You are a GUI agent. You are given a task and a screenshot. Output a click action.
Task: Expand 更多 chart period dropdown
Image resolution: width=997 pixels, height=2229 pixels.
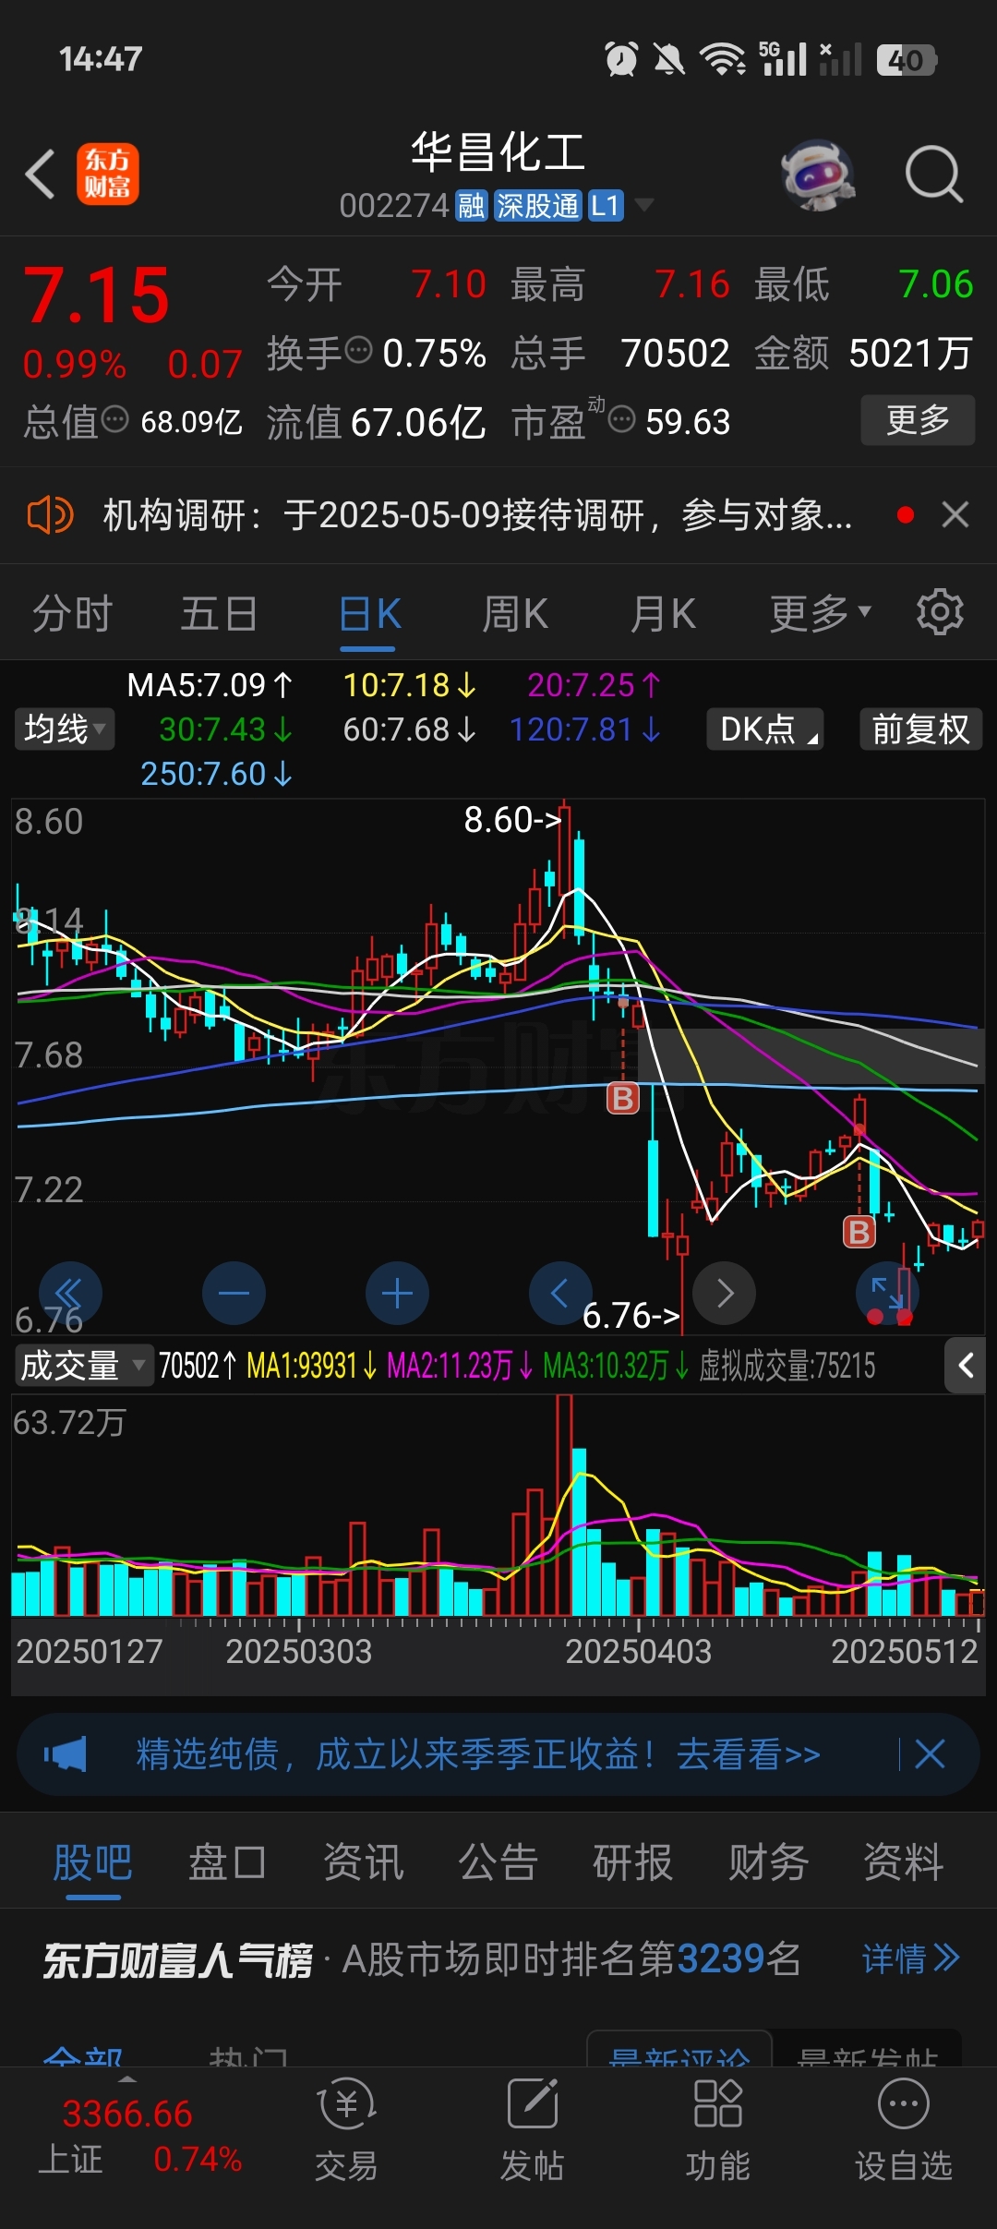click(820, 613)
